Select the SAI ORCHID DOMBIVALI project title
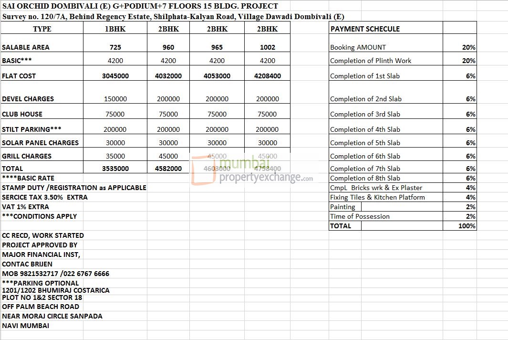This screenshot has height=340, width=508. click(x=138, y=6)
